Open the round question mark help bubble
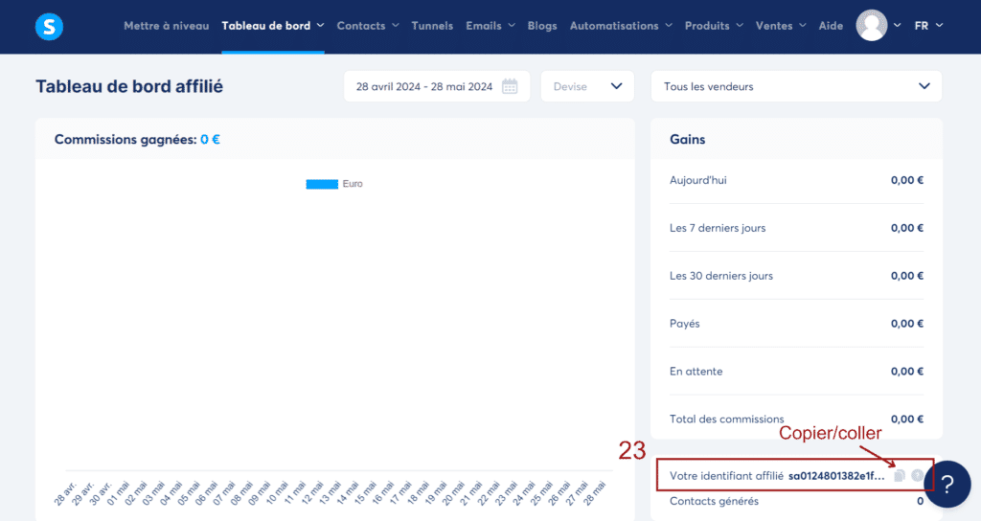981x521 pixels. (947, 484)
